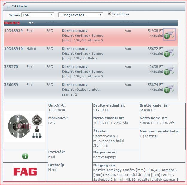Click Nettó kedv. ár value
Viewport: 187px width, 185px height.
point(157,123)
